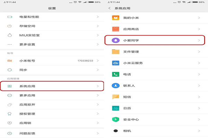Viewport: 208px width, 138px height.
Task: Select the 更多应用 label
Action: 27,95
